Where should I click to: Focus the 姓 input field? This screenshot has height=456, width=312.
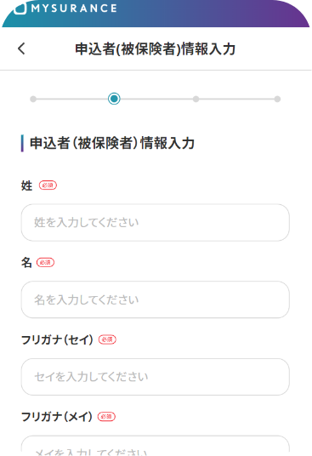(x=156, y=223)
